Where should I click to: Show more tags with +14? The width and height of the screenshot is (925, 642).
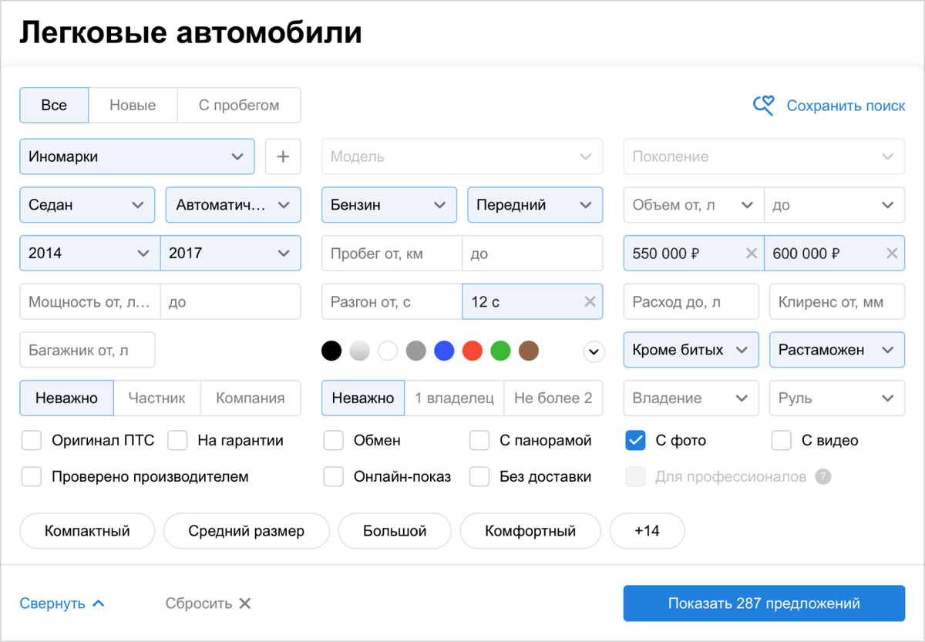pos(647,531)
